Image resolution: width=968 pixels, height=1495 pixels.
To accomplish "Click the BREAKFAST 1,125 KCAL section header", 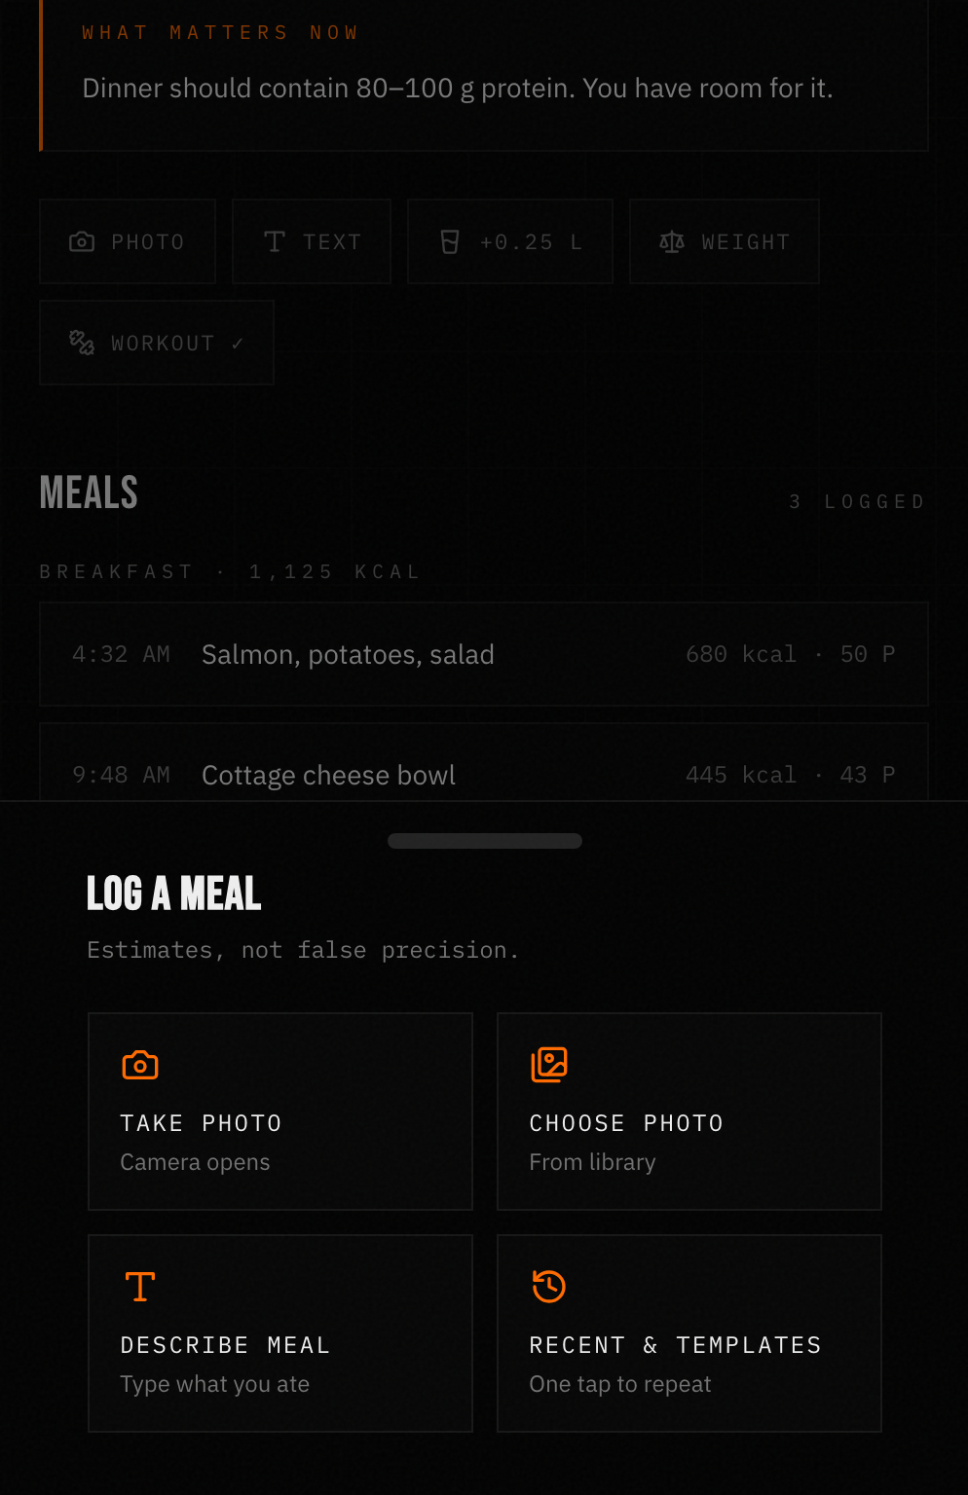I will tap(230, 571).
